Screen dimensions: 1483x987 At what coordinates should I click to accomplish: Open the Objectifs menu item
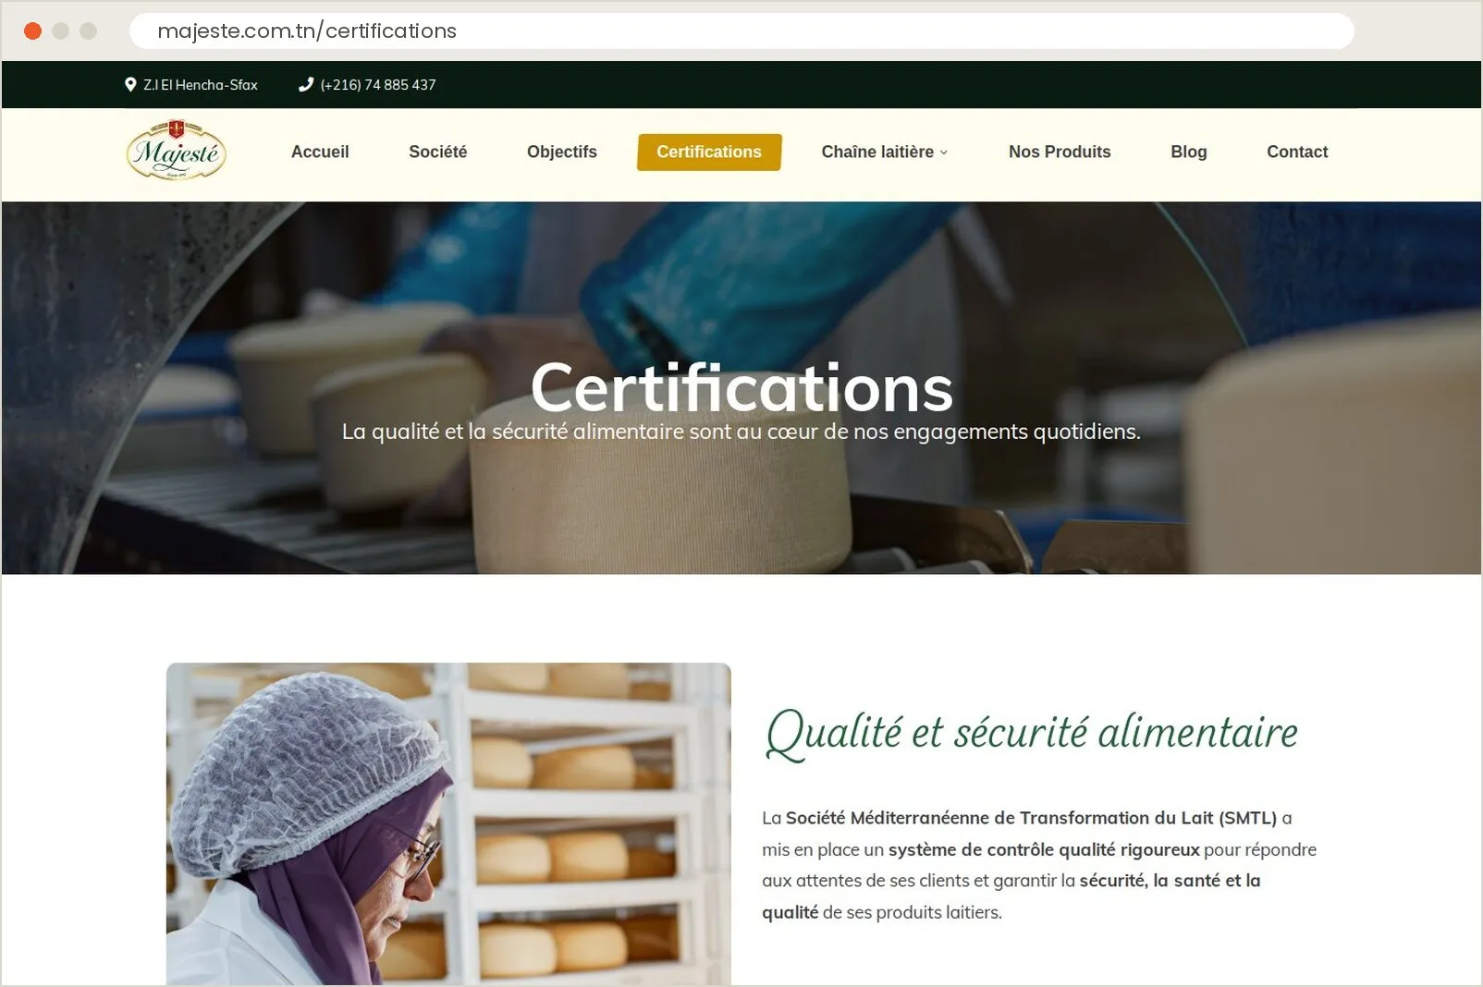coord(562,152)
